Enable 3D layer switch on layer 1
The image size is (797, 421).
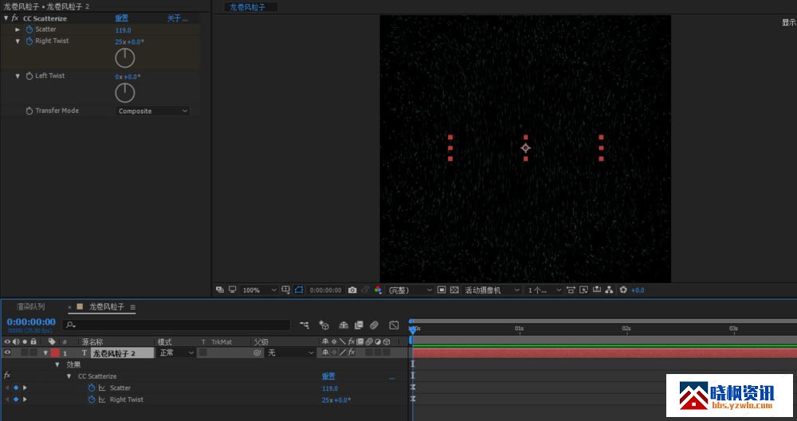387,353
